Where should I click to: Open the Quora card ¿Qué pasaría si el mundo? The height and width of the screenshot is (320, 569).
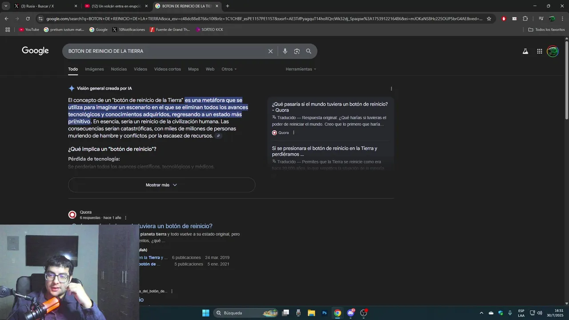click(x=330, y=107)
